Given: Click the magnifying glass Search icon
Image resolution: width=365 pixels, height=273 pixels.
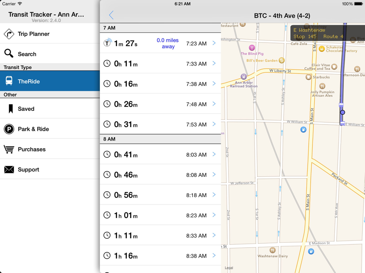Looking at the screenshot, I should coord(9,54).
